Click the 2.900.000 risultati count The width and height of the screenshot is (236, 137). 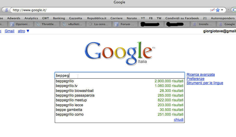pyautogui.click(x=169, y=81)
